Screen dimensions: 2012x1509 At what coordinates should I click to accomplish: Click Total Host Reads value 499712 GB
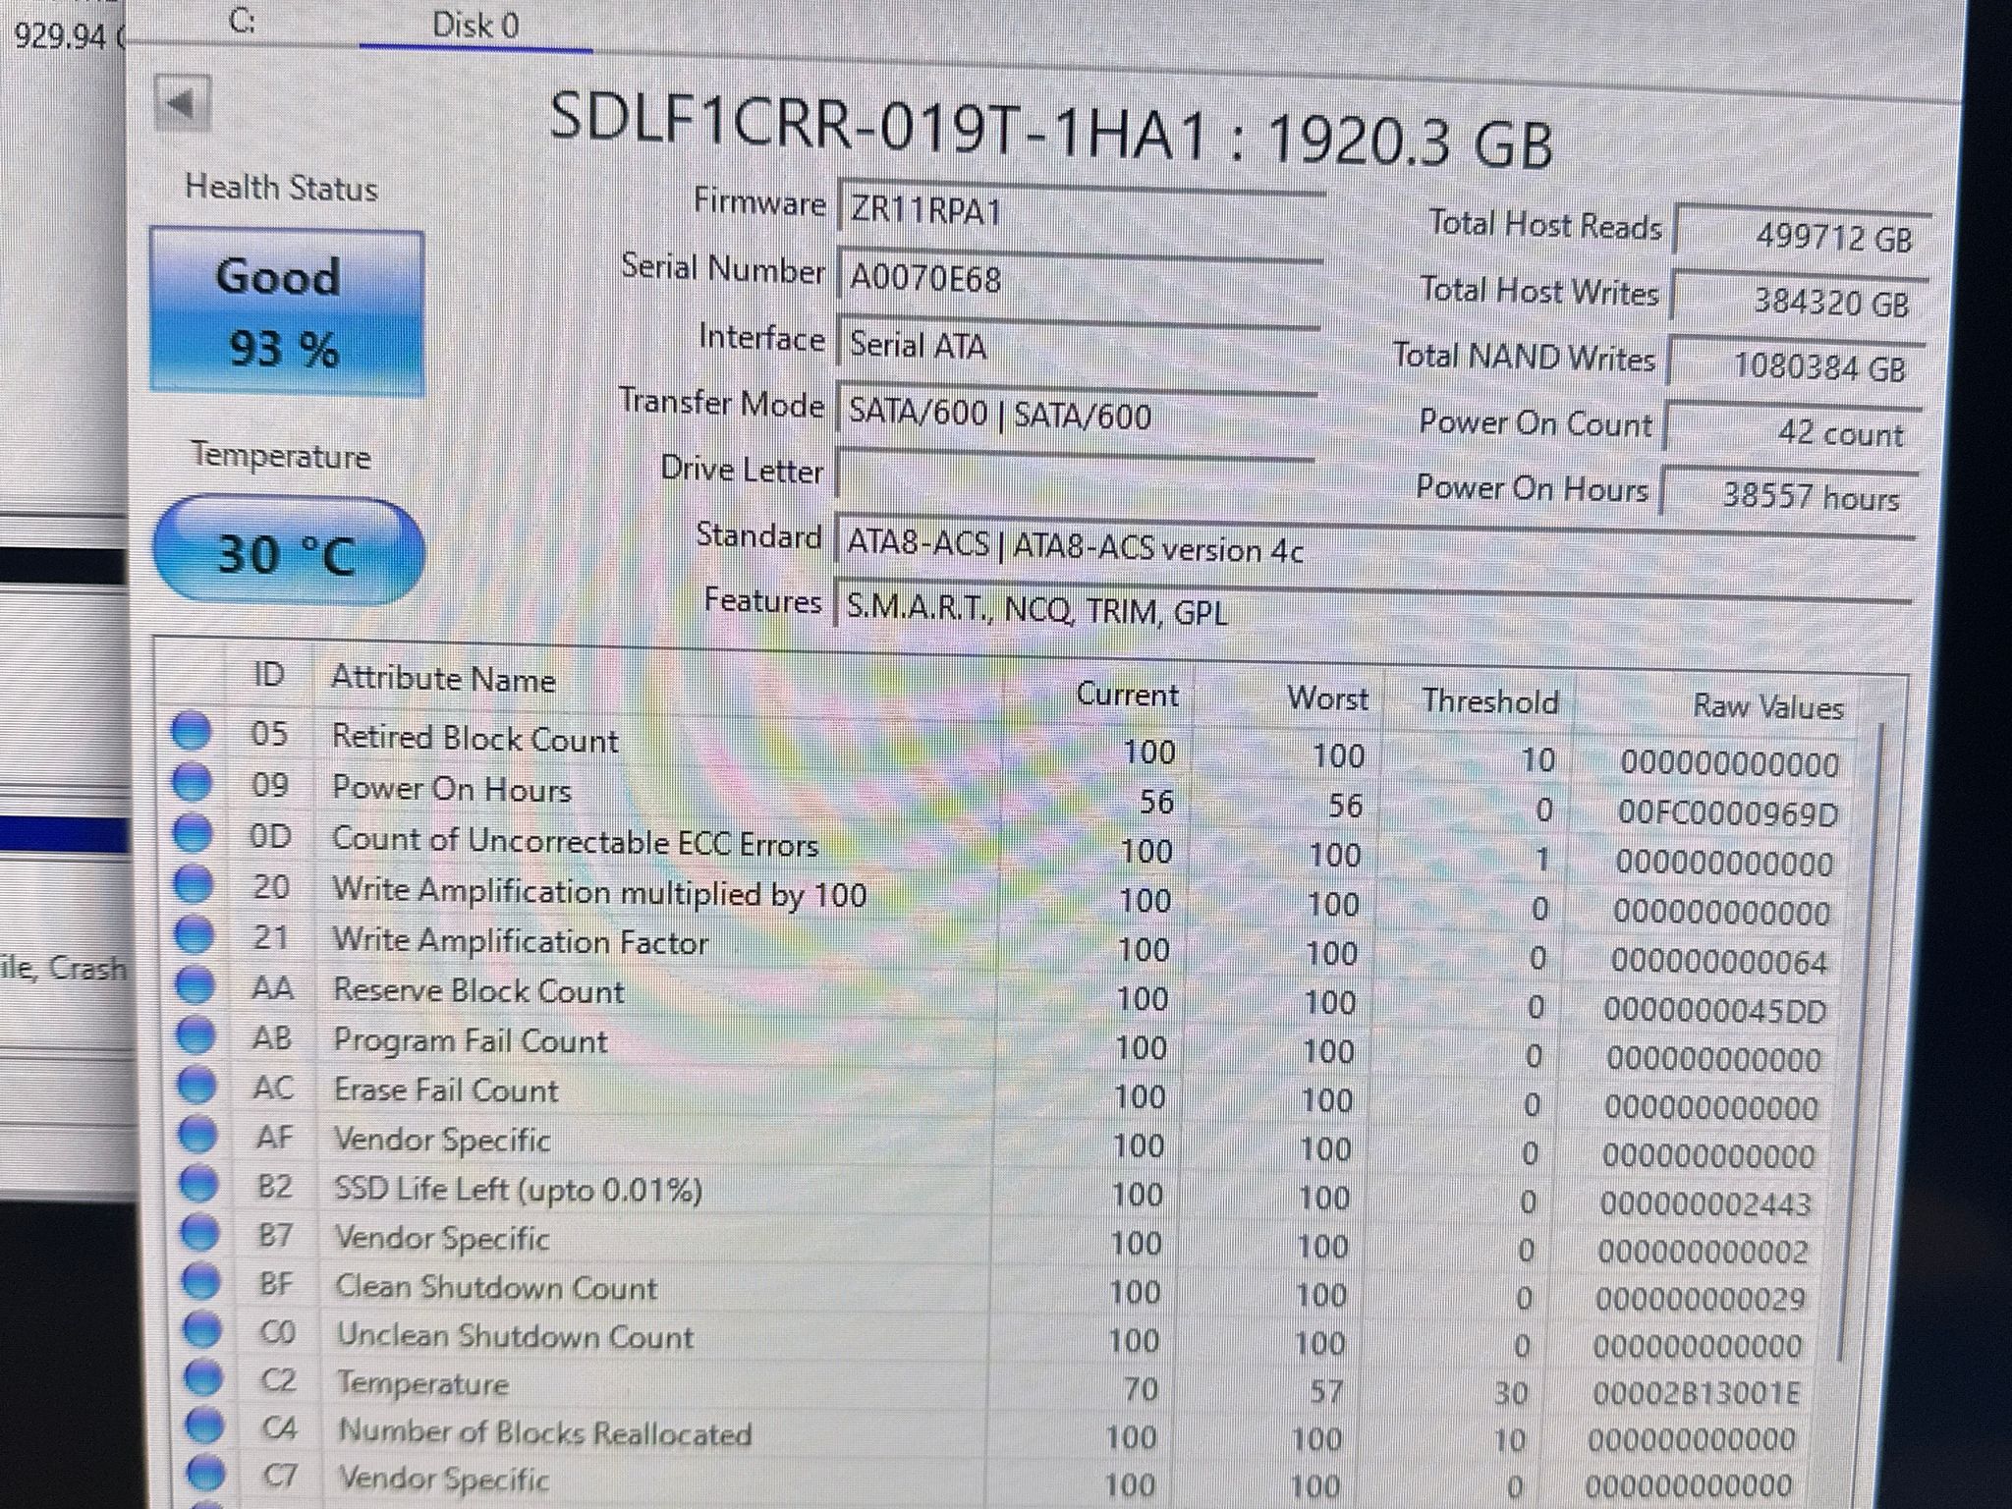pyautogui.click(x=1803, y=236)
